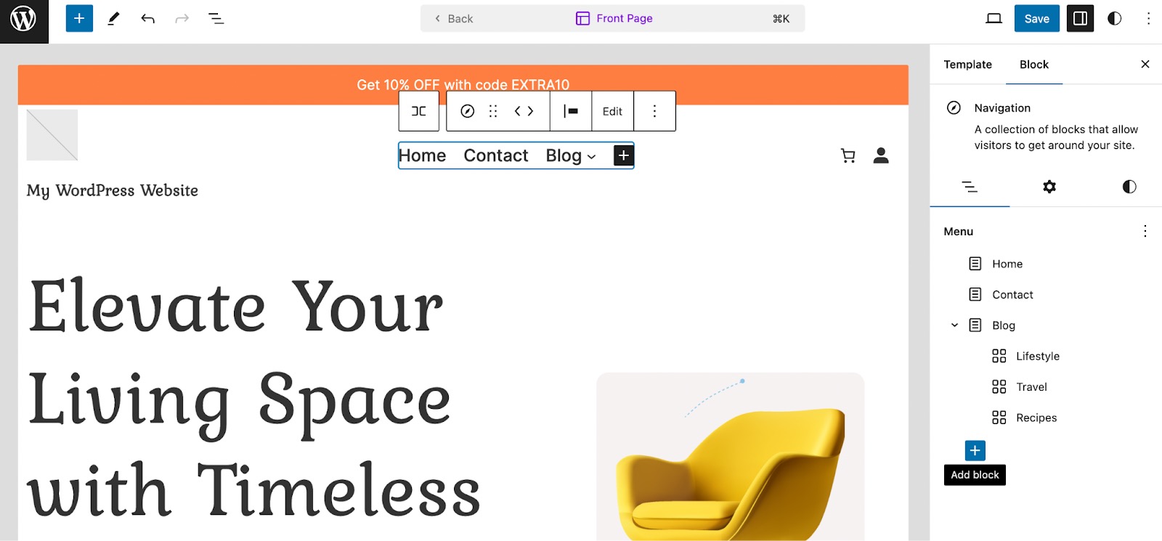Open the Styles half-circle icon in top bar
The height and width of the screenshot is (541, 1162).
tap(1114, 18)
